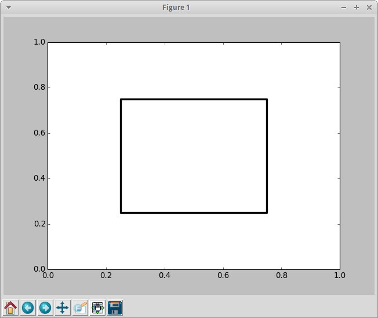The height and width of the screenshot is (318, 378).
Task: Click the y-axis tick label 0.8
Action: 39,87
